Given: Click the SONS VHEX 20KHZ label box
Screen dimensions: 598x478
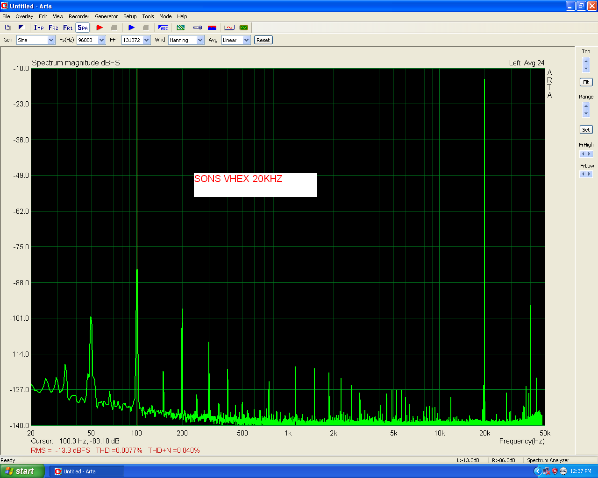Looking at the screenshot, I should (x=256, y=185).
